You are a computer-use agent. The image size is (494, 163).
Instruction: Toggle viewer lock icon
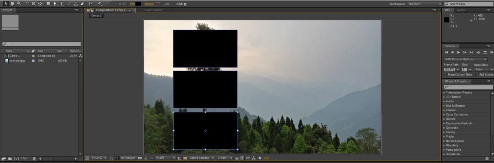click(x=92, y=11)
